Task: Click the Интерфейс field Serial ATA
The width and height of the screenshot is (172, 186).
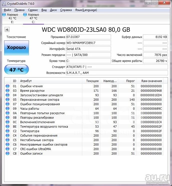Action: (x=88, y=49)
